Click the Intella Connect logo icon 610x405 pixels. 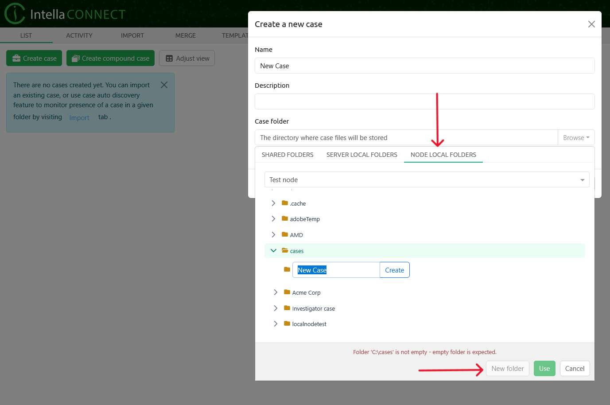coord(15,13)
